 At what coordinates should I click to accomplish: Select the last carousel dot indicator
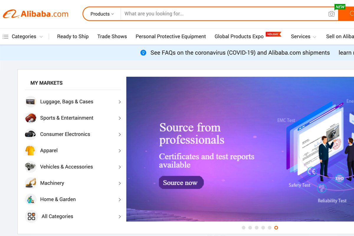276,228
